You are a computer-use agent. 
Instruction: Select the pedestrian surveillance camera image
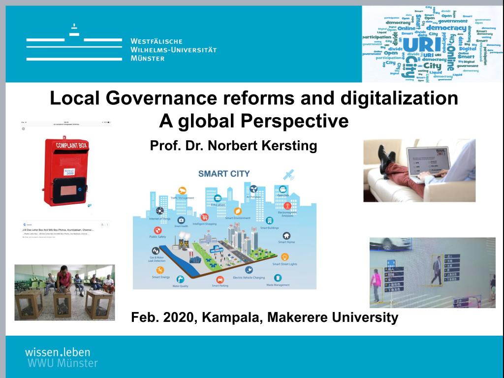click(432, 273)
